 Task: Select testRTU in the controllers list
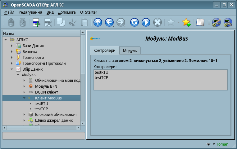[102, 72]
